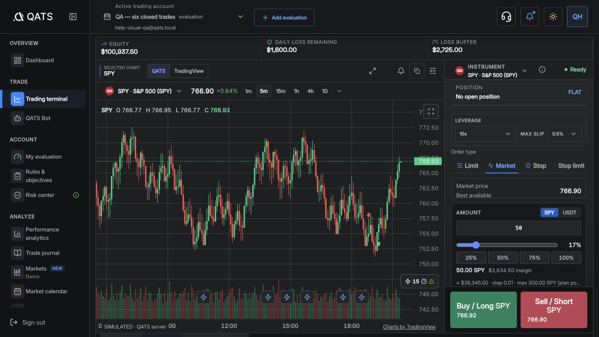Open support headset icon

point(506,17)
